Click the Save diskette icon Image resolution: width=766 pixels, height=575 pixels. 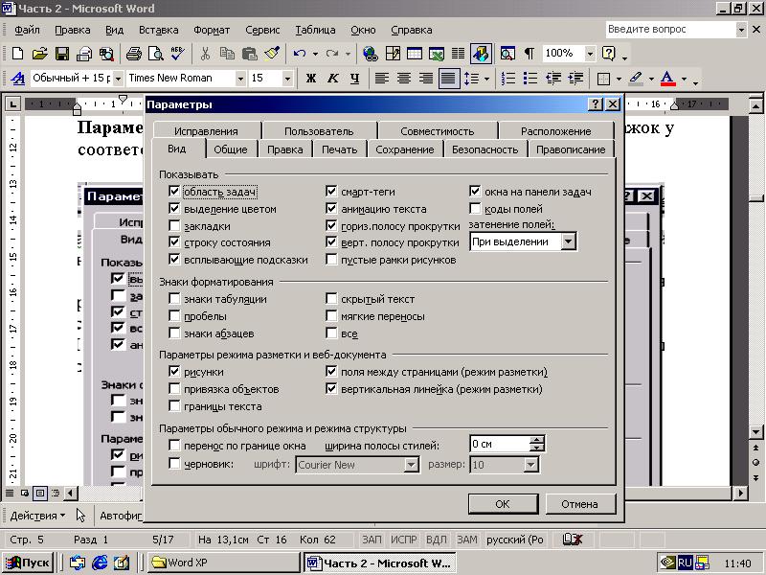point(62,53)
